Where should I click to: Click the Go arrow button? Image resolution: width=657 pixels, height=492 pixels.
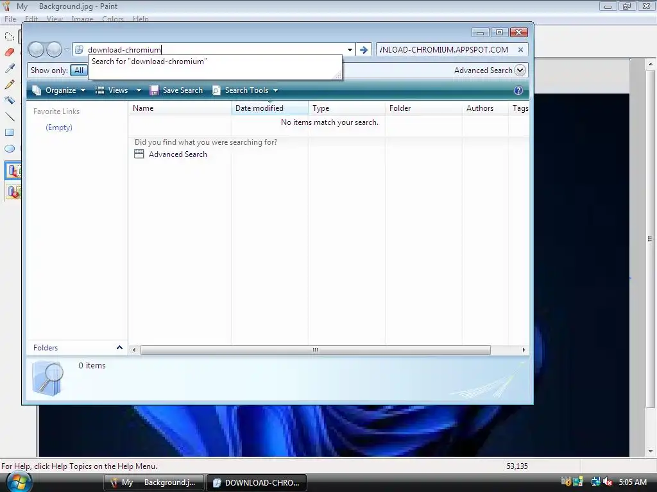(364, 50)
